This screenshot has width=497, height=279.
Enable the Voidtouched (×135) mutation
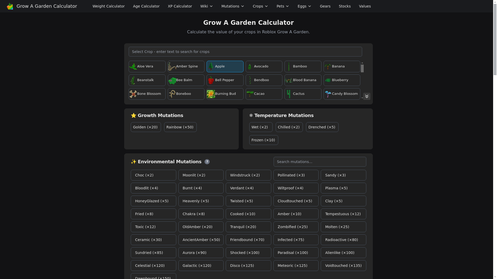point(343,266)
